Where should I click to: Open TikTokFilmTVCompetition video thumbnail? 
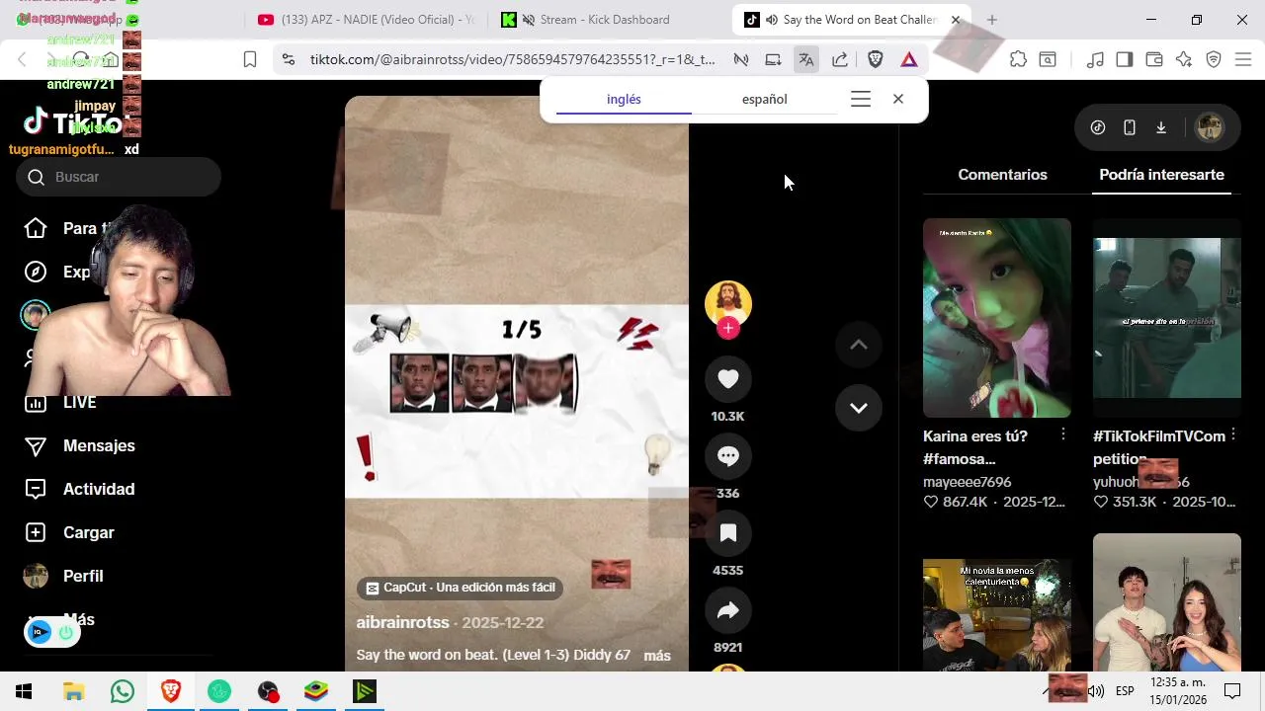pyautogui.click(x=1167, y=318)
